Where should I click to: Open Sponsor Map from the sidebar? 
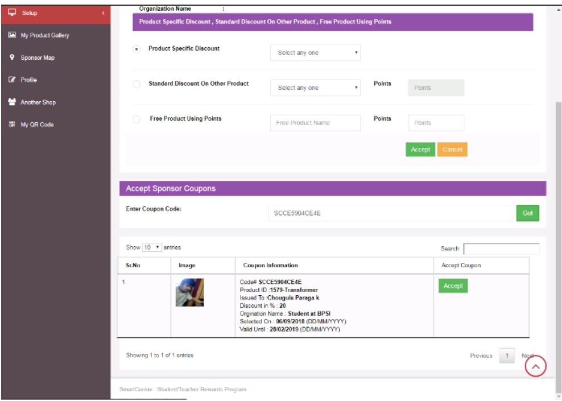pos(38,57)
